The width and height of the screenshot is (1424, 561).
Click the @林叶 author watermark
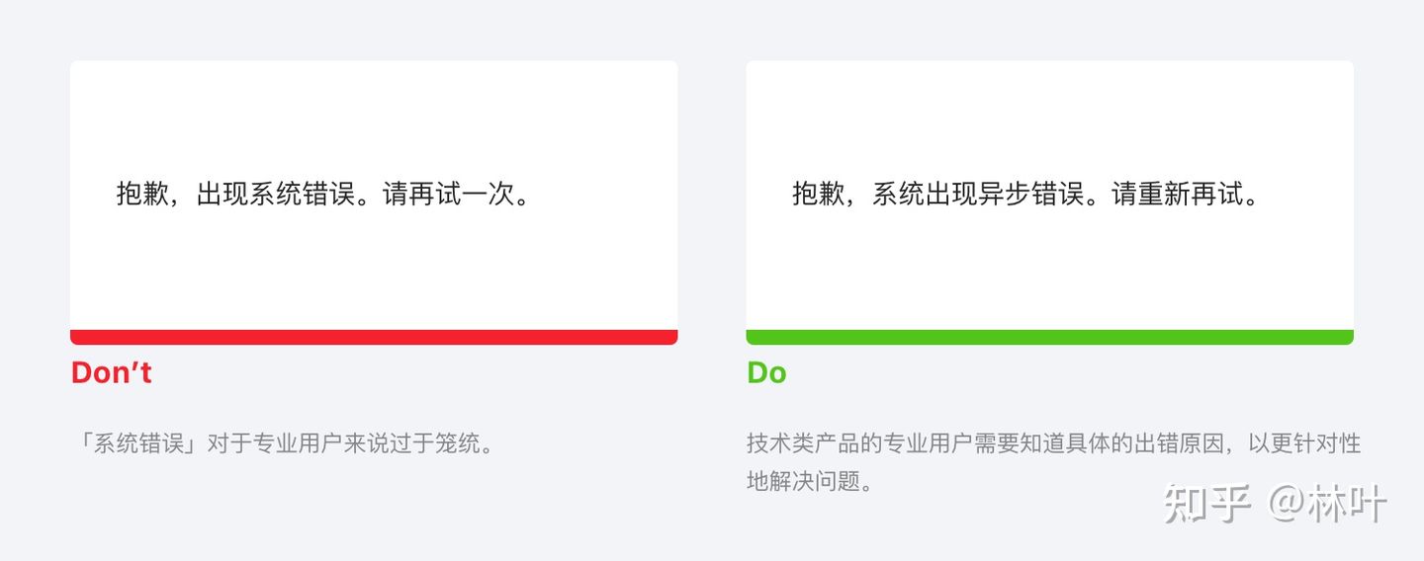click(x=1327, y=504)
